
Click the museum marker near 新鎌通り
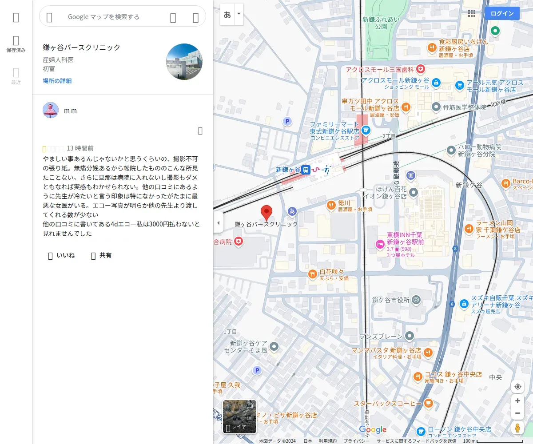pyautogui.click(x=410, y=176)
